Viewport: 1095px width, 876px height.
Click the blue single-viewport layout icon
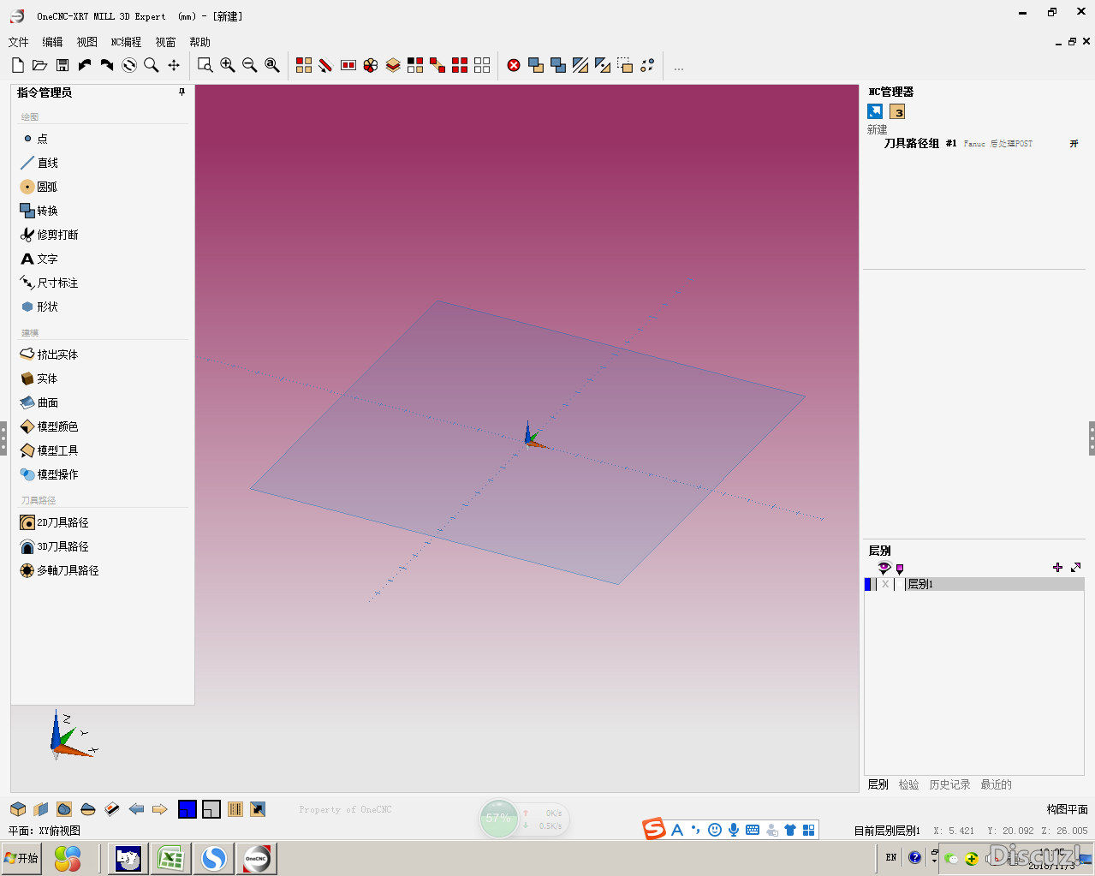pyautogui.click(x=187, y=809)
